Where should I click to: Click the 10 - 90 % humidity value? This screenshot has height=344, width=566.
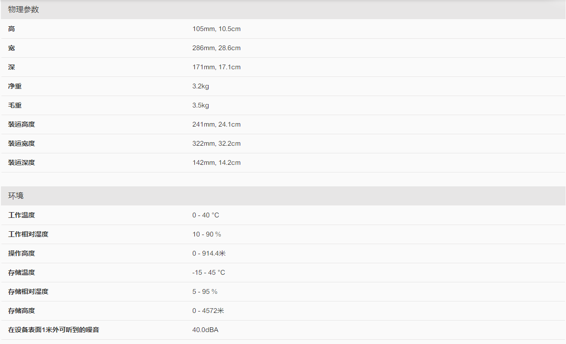pos(207,235)
